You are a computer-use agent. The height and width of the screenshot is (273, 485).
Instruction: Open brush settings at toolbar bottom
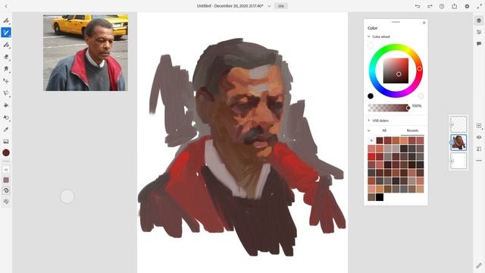pyautogui.click(x=6, y=202)
